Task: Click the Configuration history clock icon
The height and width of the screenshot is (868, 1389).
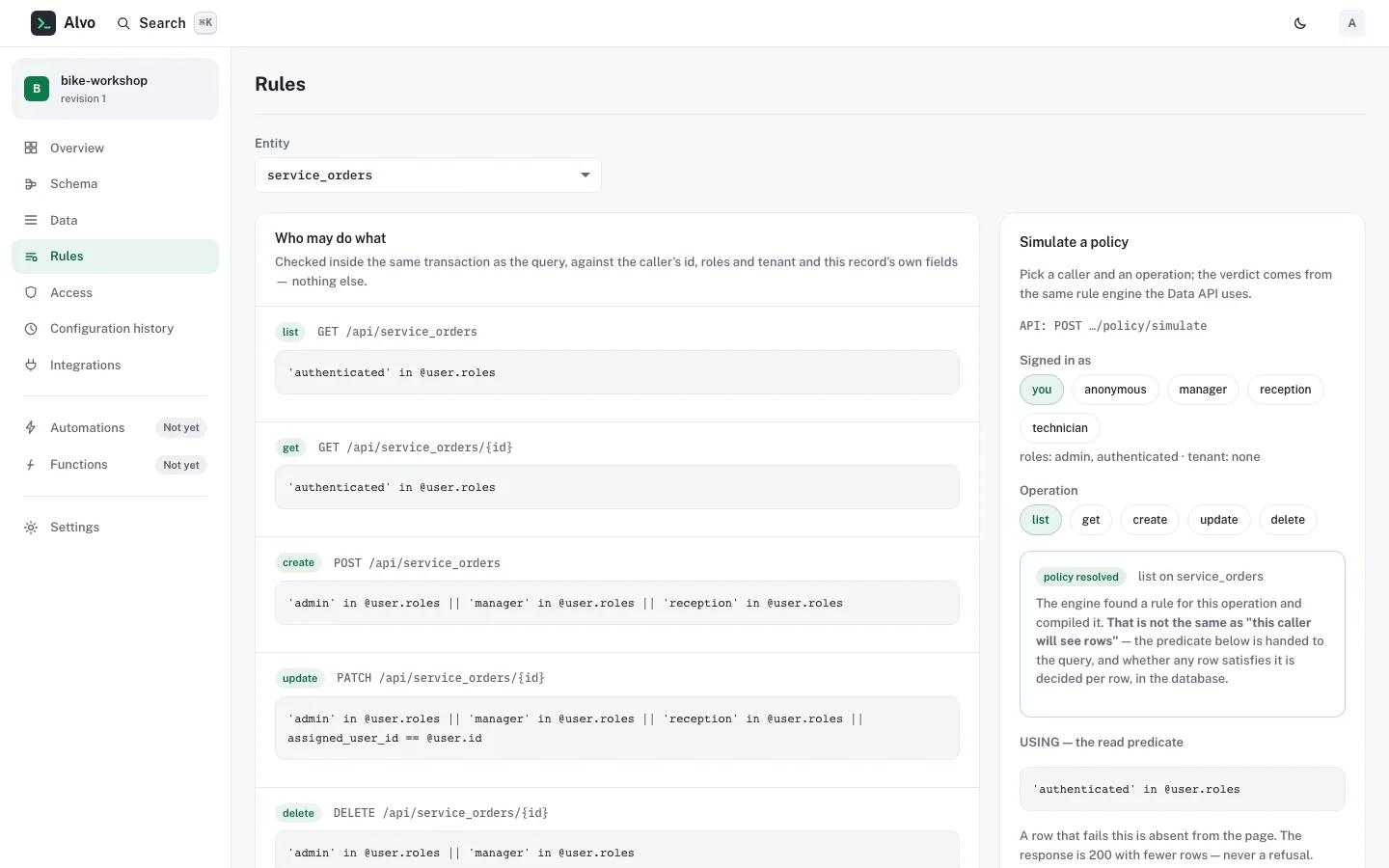Action: (31, 329)
